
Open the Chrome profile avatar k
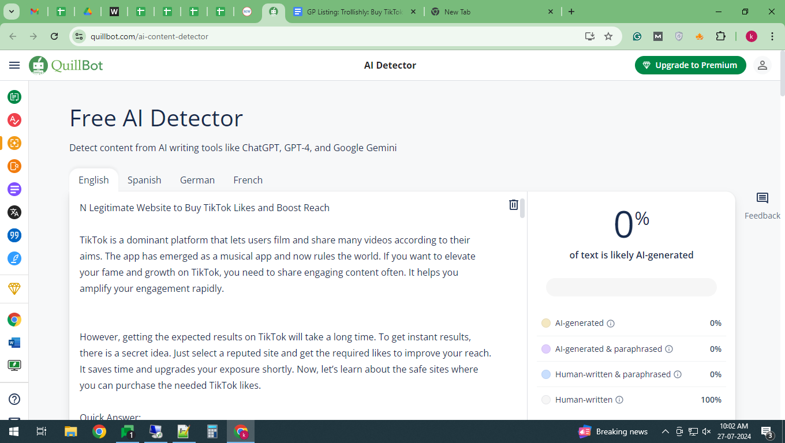752,36
